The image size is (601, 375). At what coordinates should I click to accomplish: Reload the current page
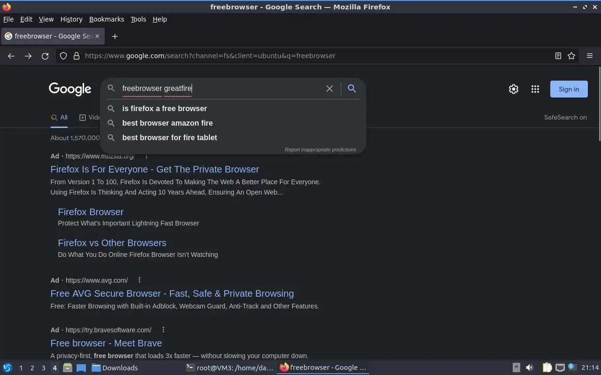(x=45, y=56)
